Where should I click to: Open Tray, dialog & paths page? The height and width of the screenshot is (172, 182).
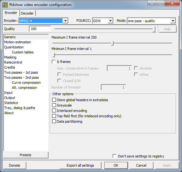pyautogui.click(x=26, y=108)
